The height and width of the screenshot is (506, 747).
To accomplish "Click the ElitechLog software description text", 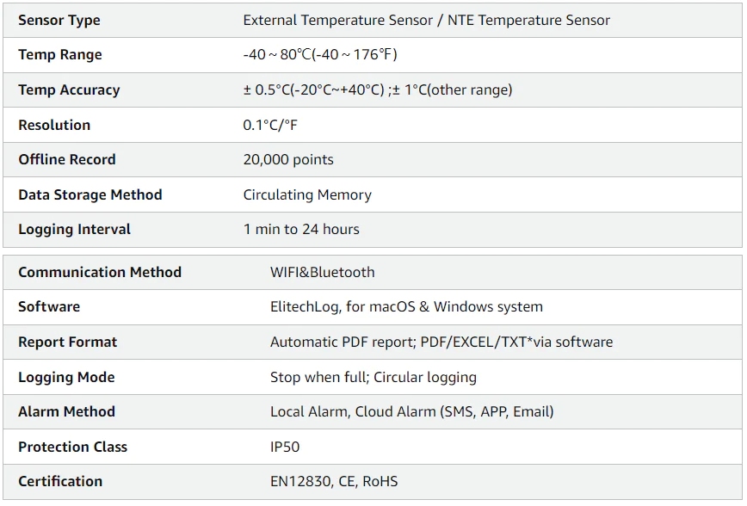I will point(406,307).
